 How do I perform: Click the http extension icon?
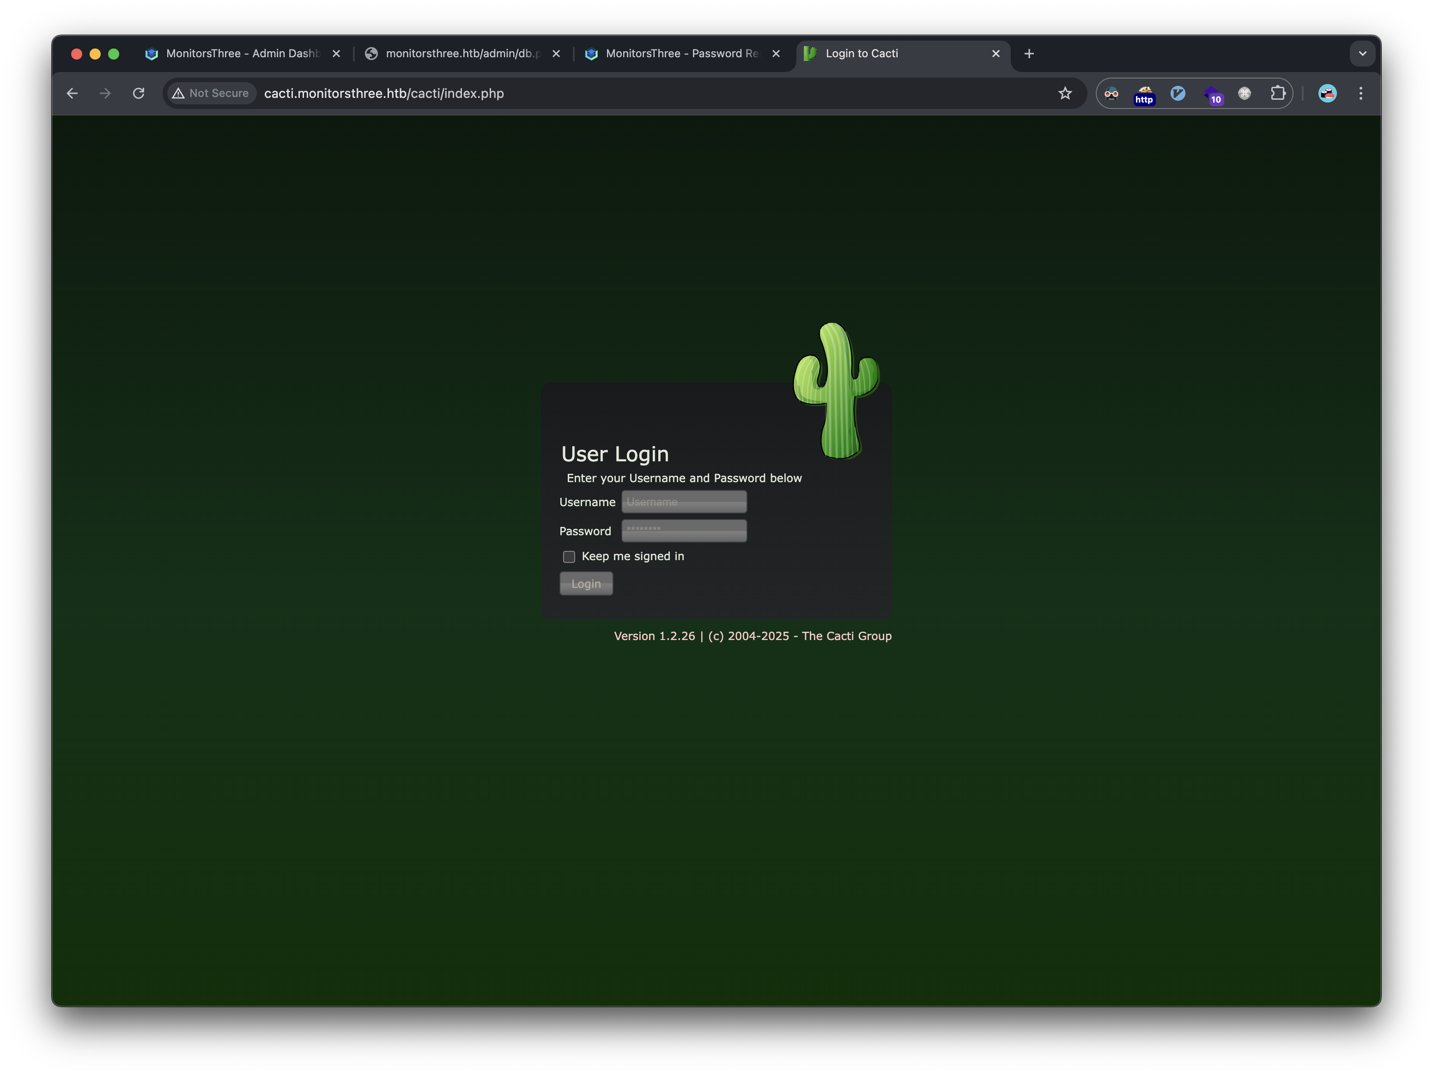[1145, 95]
